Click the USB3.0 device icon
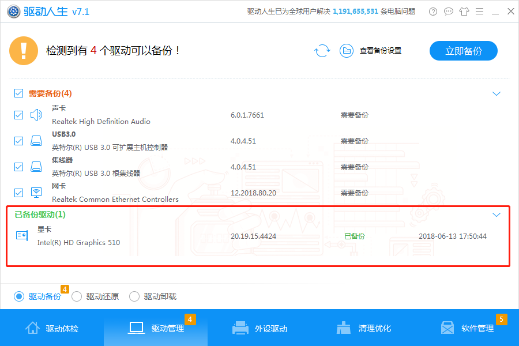The height and width of the screenshot is (346, 519). click(x=36, y=141)
